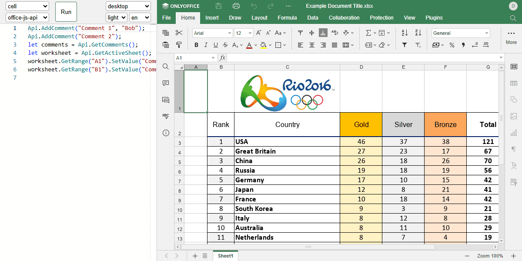Align cell content to middle
Image resolution: width=522 pixels, height=261 pixels.
coord(312,33)
